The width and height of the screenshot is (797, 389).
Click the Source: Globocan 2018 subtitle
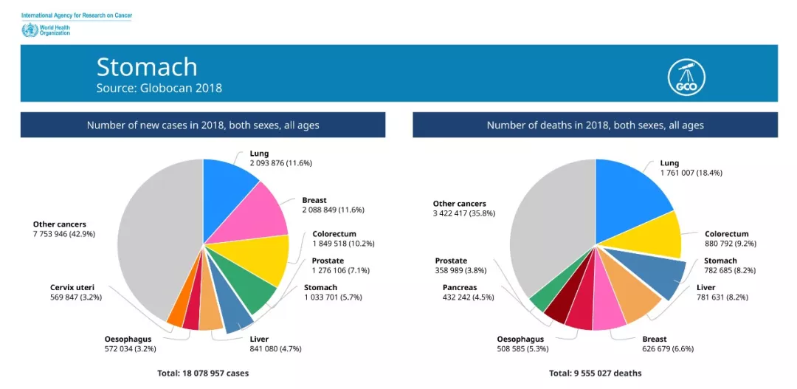(x=159, y=88)
